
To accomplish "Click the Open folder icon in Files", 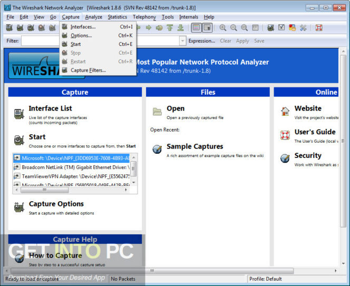I will (x=157, y=111).
